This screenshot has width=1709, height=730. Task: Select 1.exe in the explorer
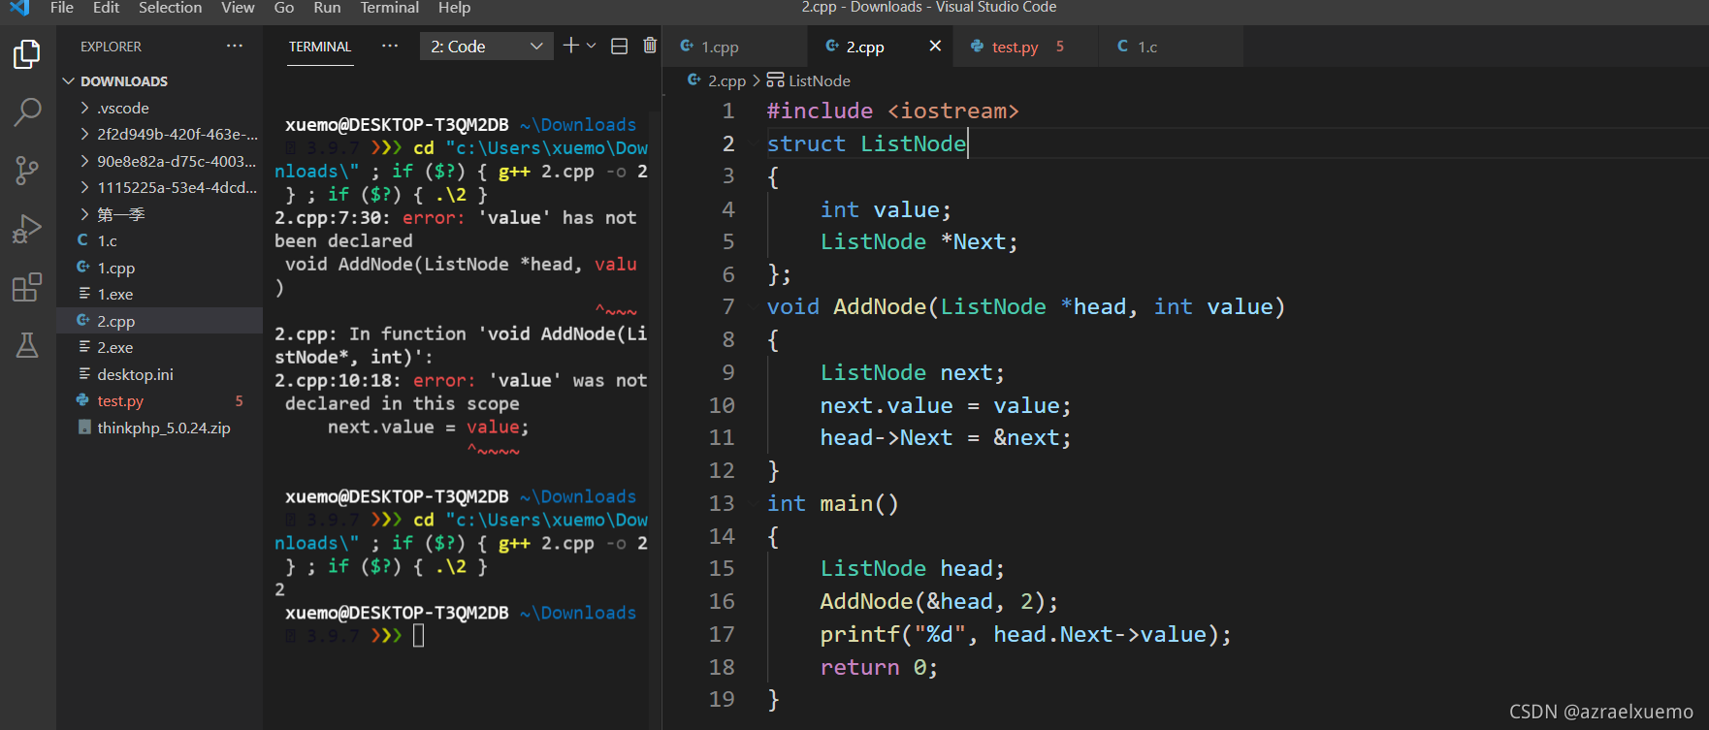159,294
